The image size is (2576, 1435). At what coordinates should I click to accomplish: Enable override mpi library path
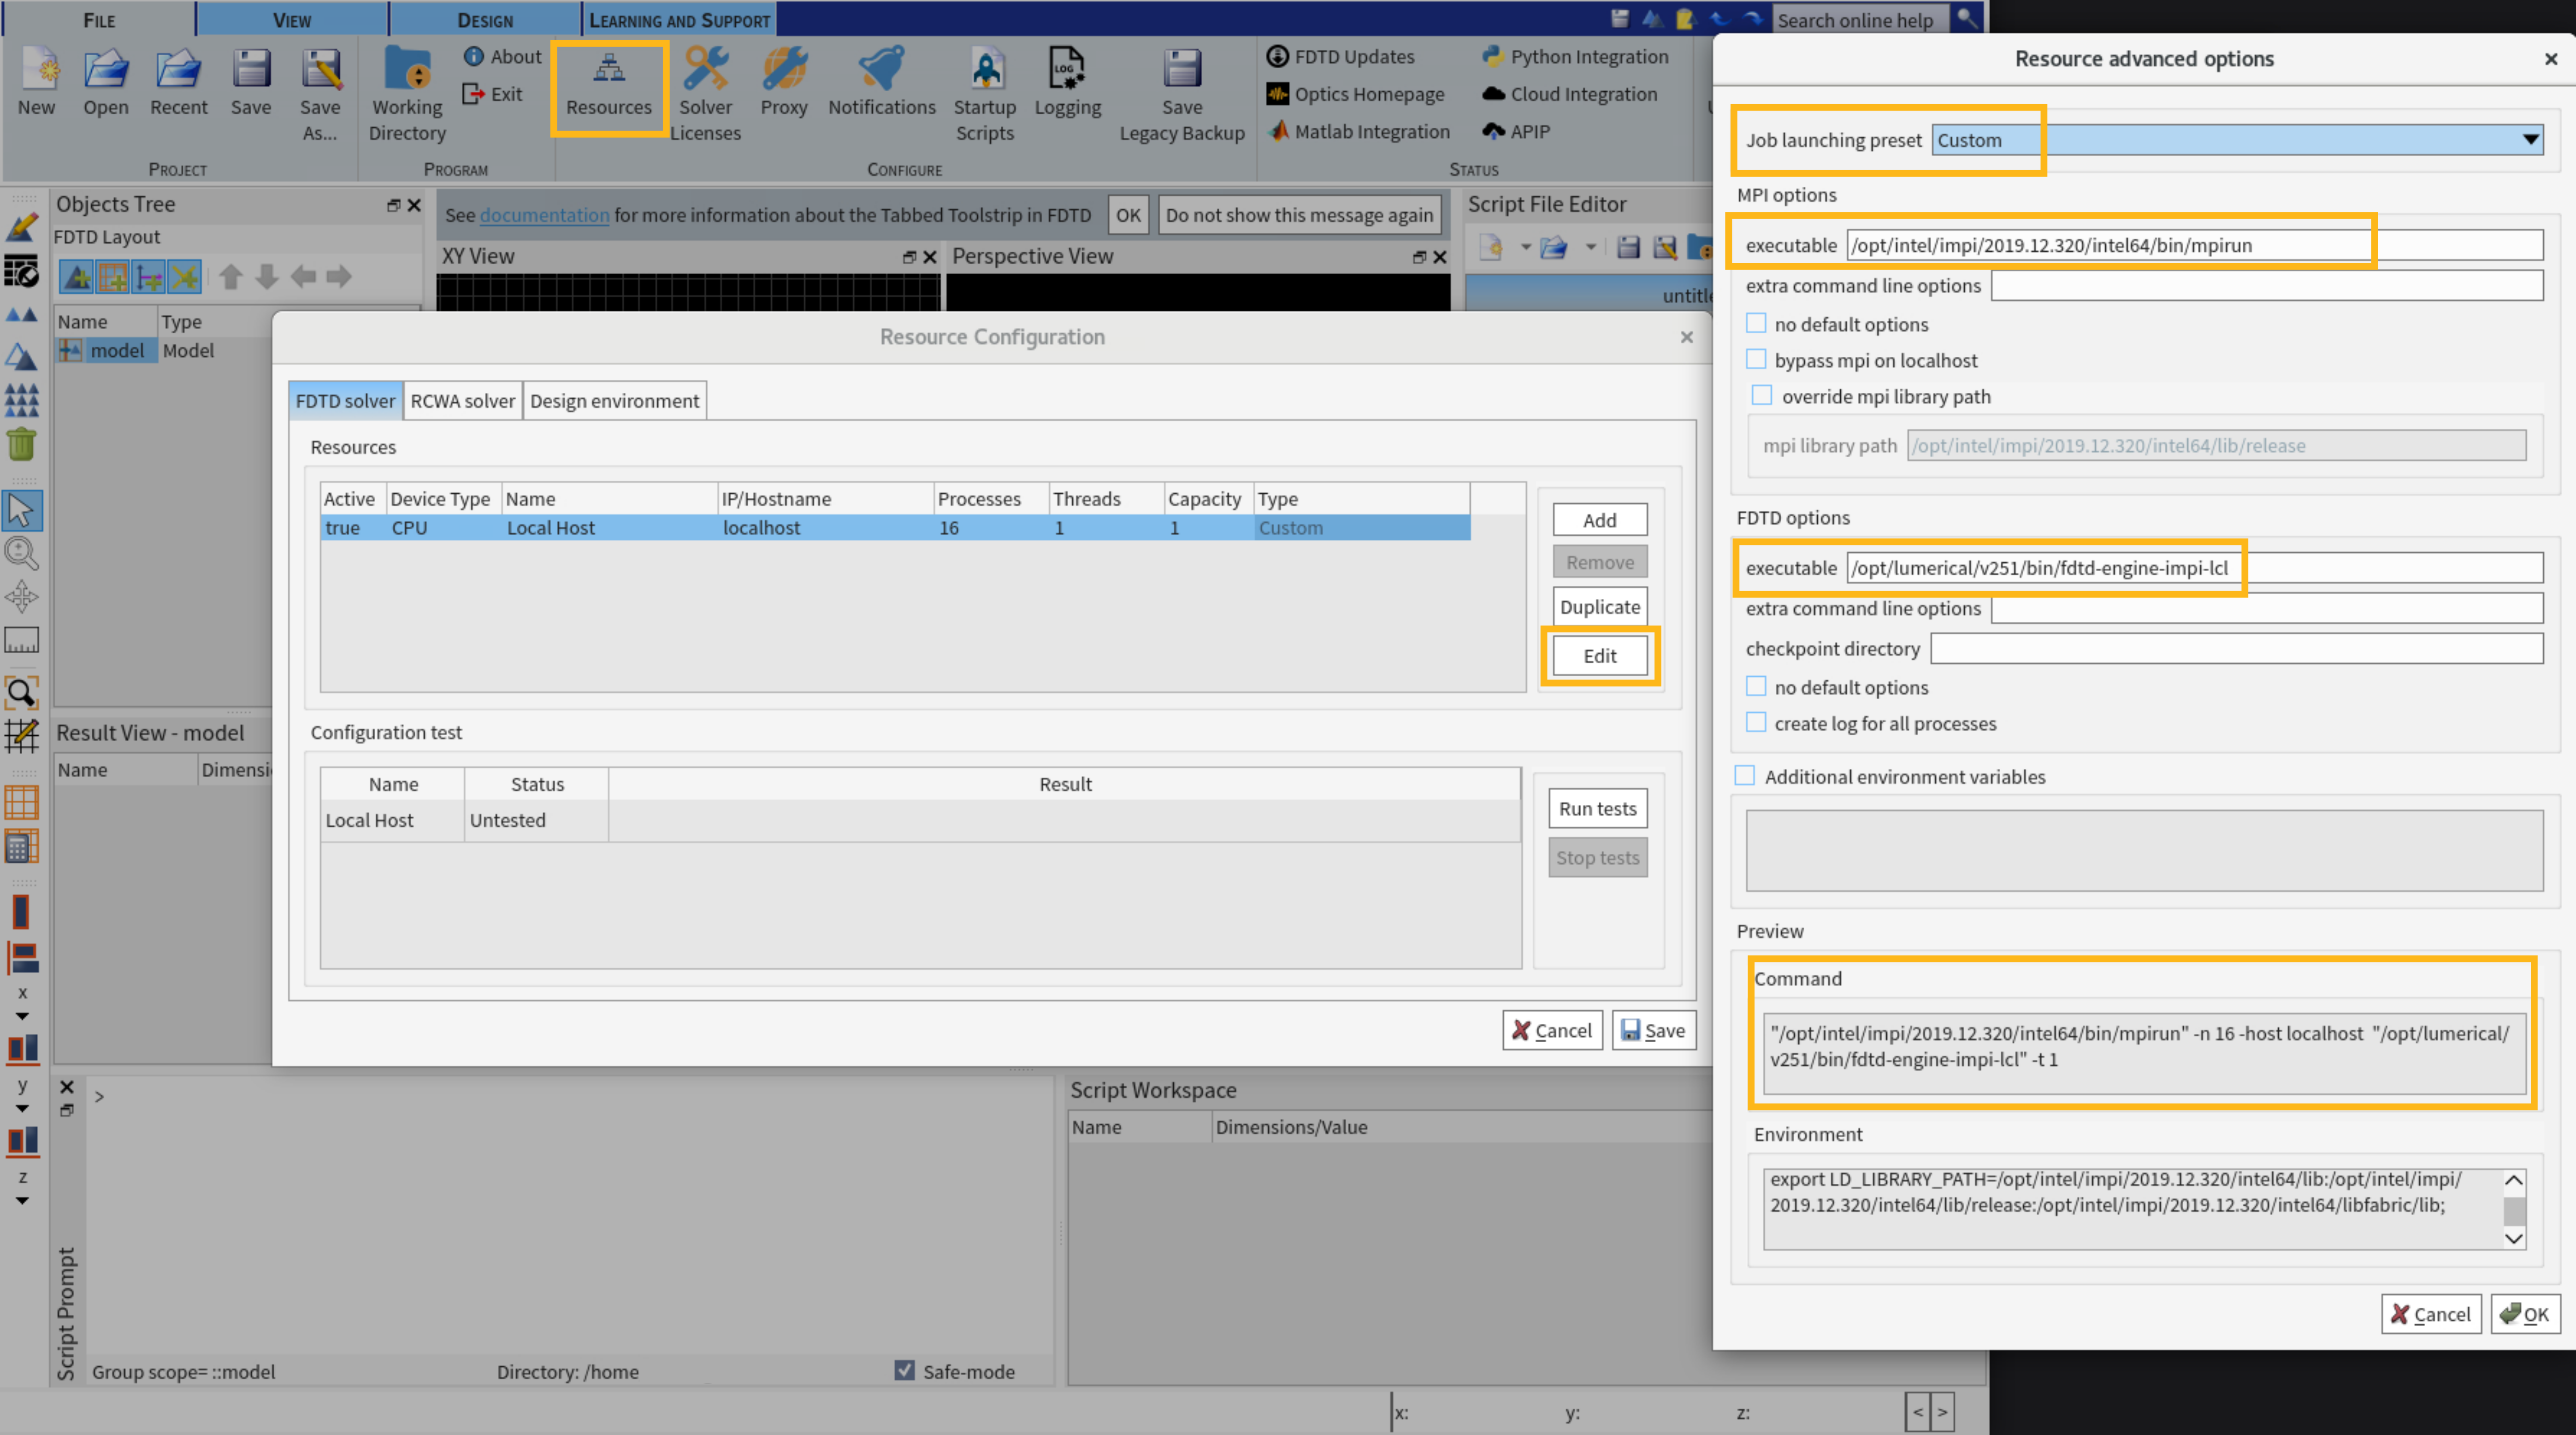click(x=1762, y=396)
